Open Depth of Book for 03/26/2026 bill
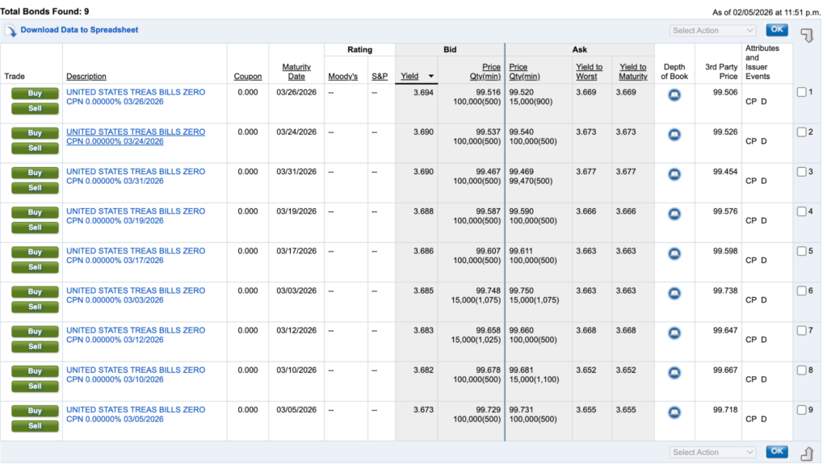Screen dimensions: 827x464 [674, 95]
